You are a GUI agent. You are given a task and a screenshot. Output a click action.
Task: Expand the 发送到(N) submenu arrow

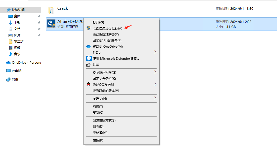coord(155,98)
